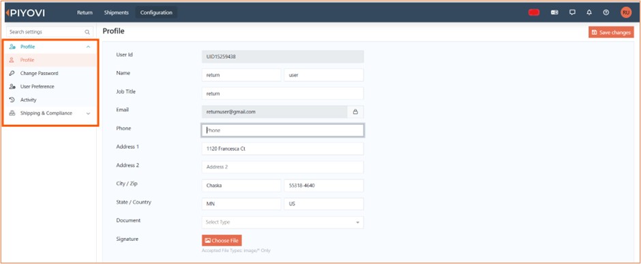
Task: Click the Accepted File Types note
Action: pos(236,250)
